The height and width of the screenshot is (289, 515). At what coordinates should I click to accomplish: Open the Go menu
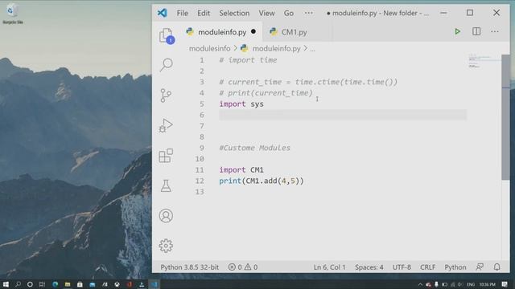click(289, 13)
